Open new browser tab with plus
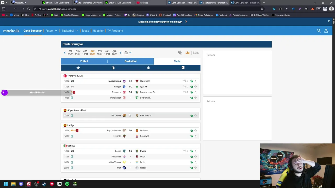 tap(264, 3)
